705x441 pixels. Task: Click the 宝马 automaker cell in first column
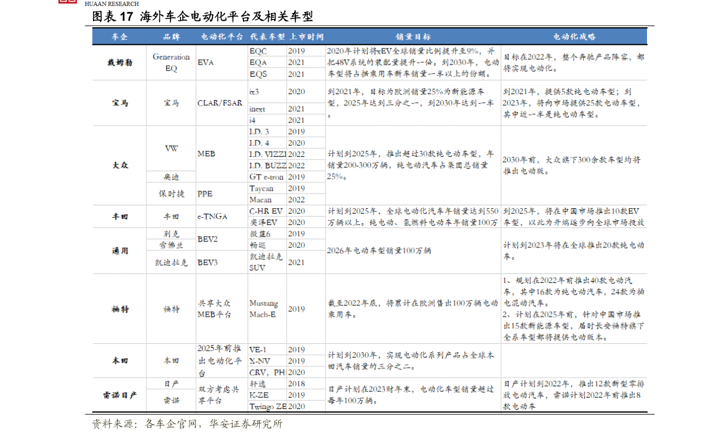click(x=120, y=103)
